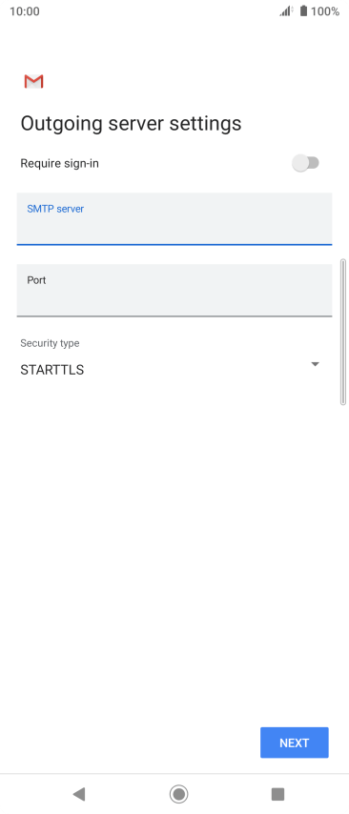Focus the SMTP server input field
The image size is (349, 814).
coord(174,218)
